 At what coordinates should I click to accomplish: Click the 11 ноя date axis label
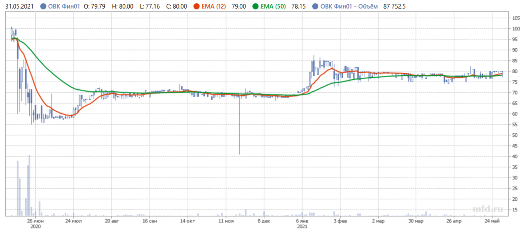pyautogui.click(x=226, y=221)
